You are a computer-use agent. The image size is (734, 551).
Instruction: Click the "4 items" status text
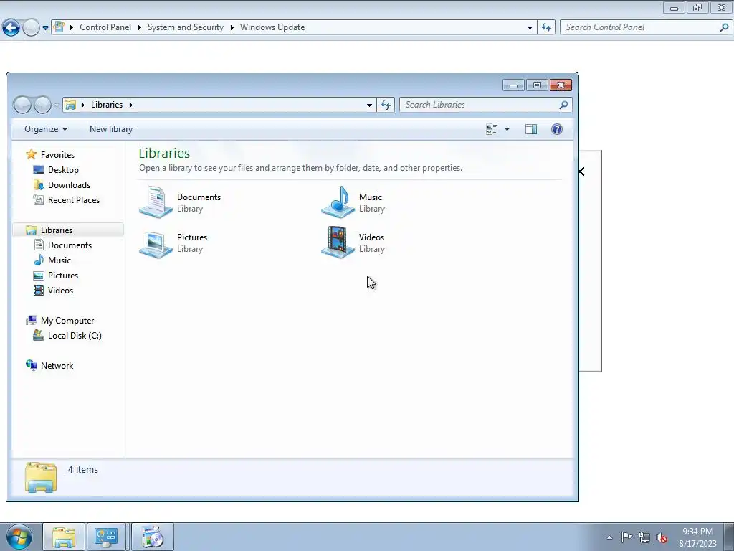tap(83, 469)
